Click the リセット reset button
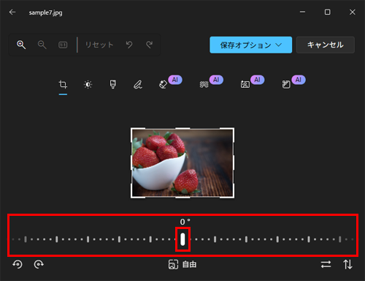The image size is (365, 281). tap(99, 45)
